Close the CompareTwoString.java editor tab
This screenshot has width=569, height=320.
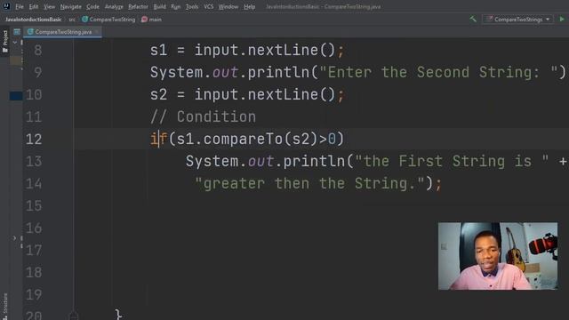[x=97, y=32]
